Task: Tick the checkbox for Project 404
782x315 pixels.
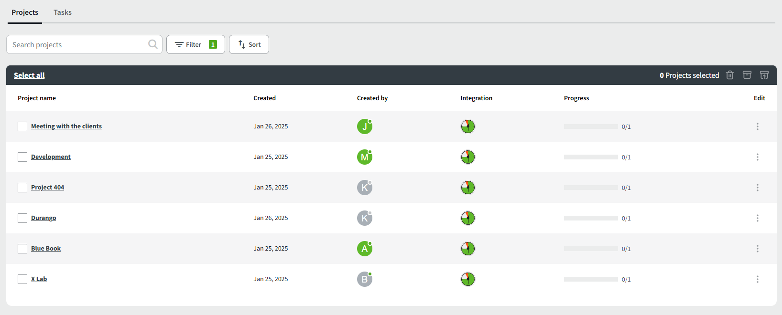Action: [x=22, y=188]
